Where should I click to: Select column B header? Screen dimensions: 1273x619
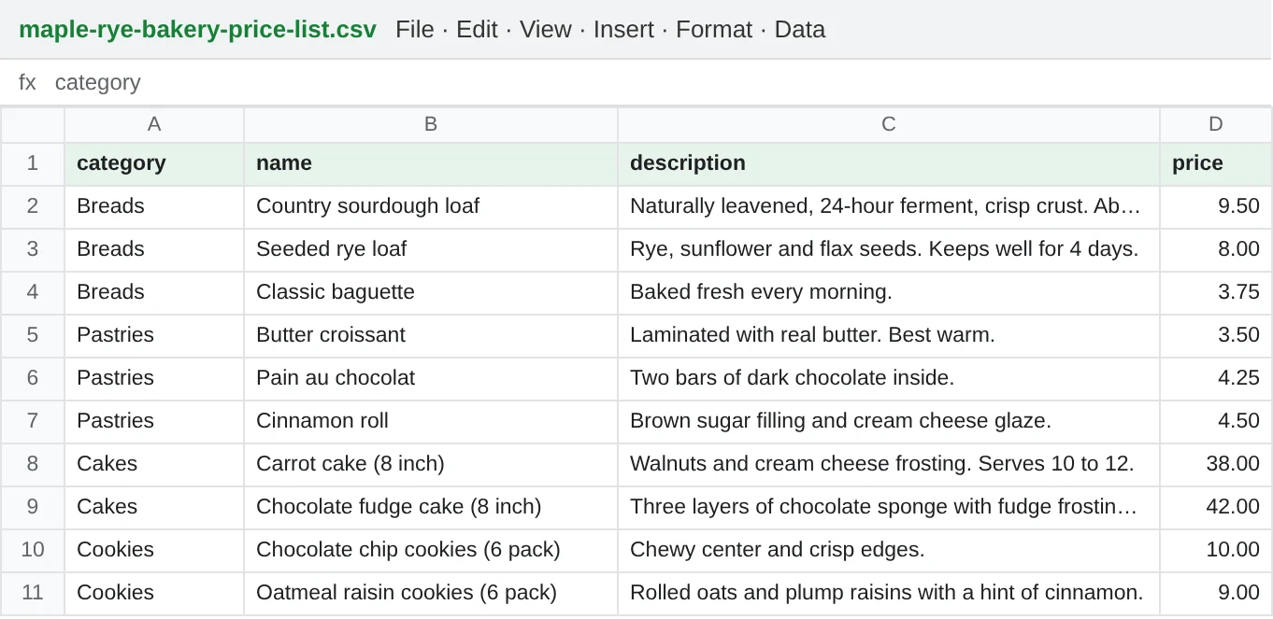click(431, 124)
